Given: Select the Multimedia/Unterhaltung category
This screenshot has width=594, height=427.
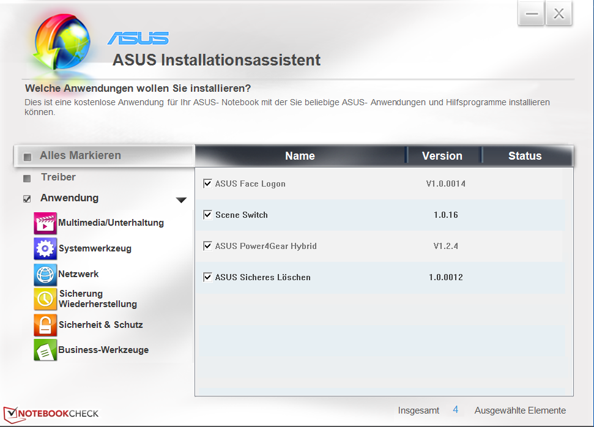Looking at the screenshot, I should pos(111,223).
